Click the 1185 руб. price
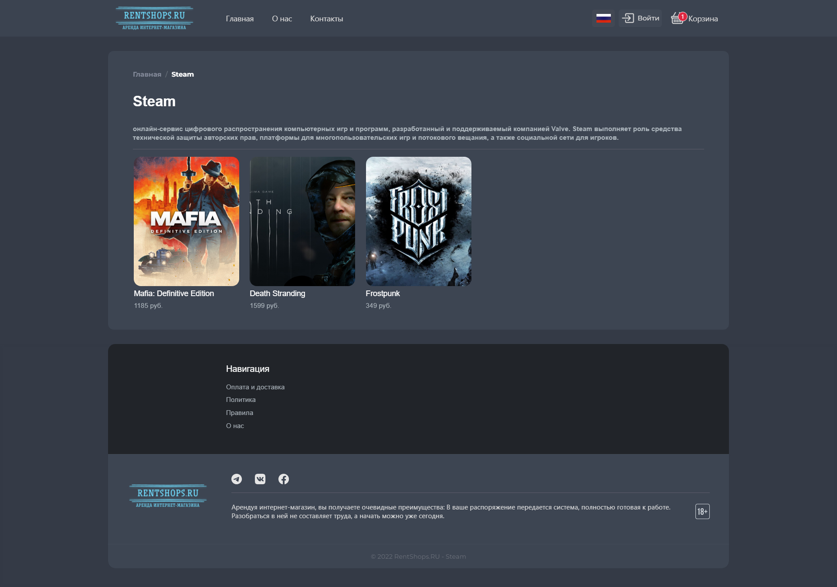Screen dimensions: 837x587 pyautogui.click(x=148, y=306)
